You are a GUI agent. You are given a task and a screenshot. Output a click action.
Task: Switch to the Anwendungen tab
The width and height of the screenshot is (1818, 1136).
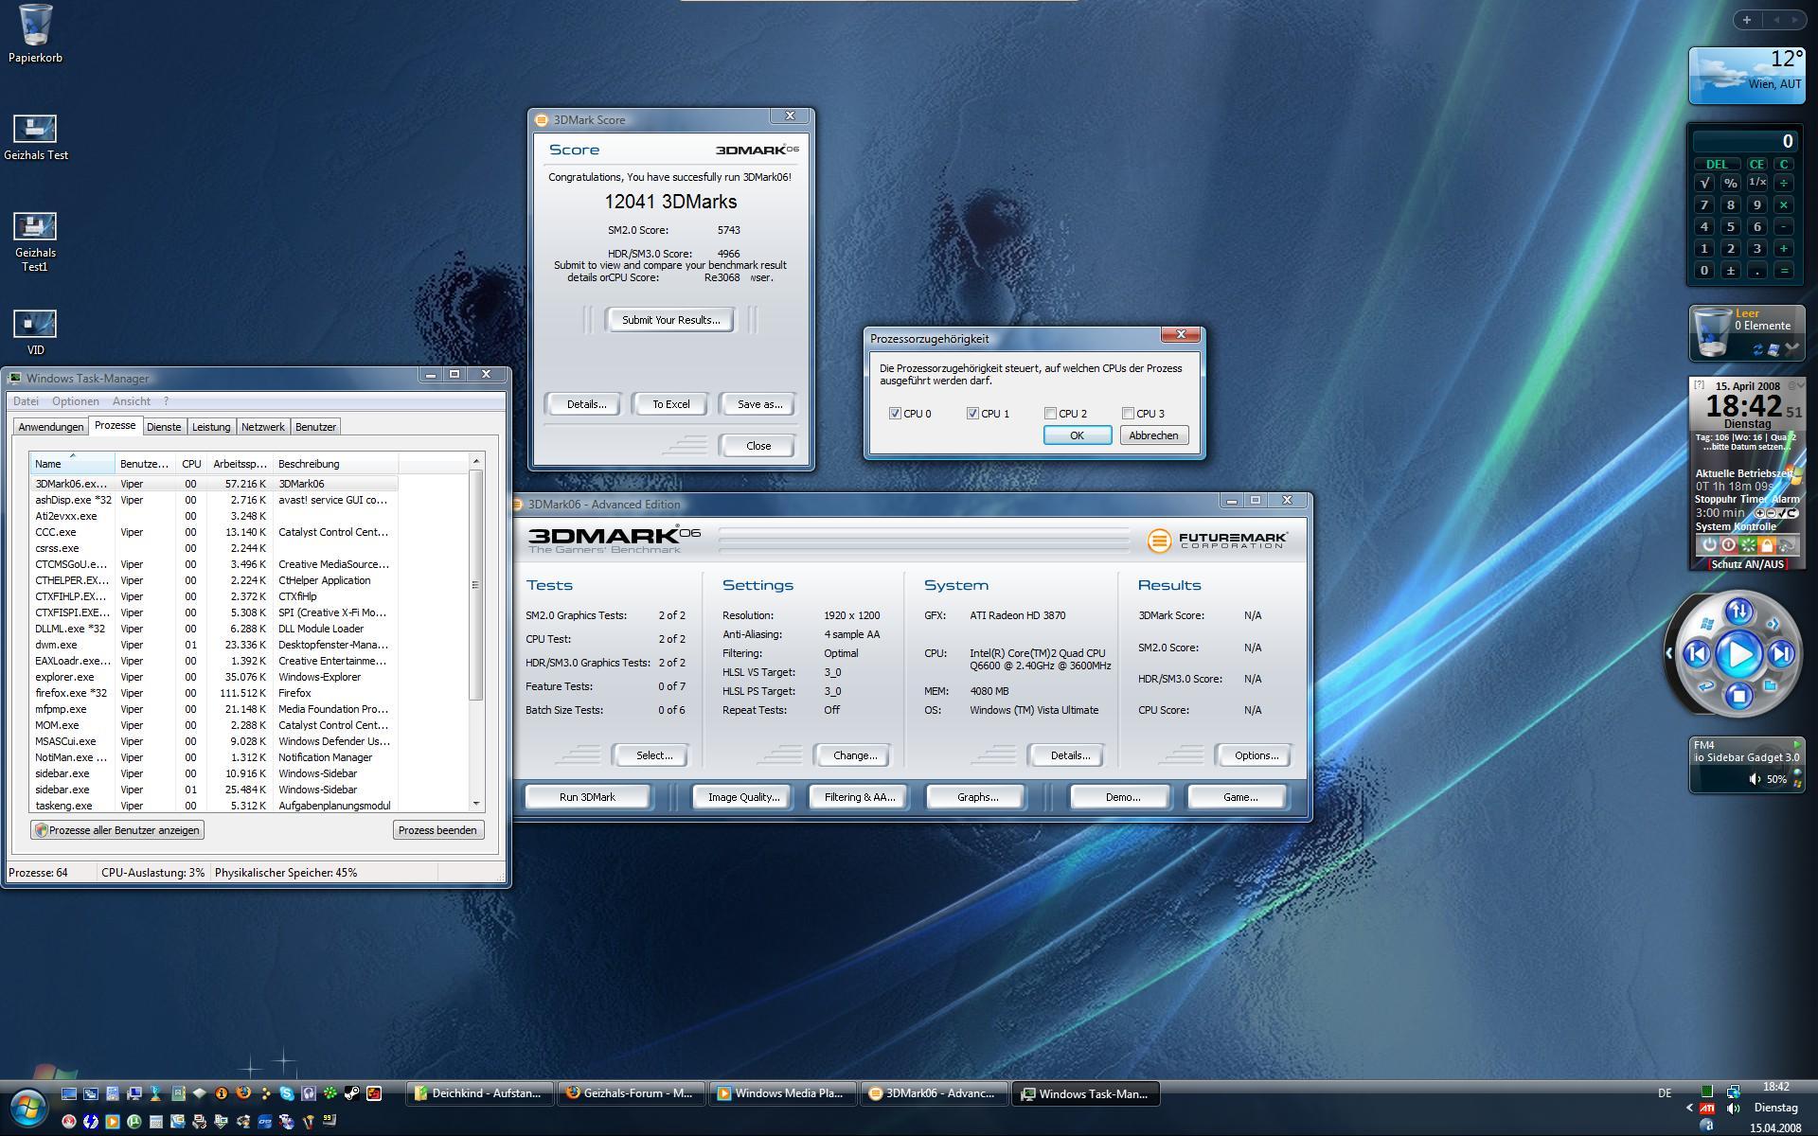coord(51,427)
